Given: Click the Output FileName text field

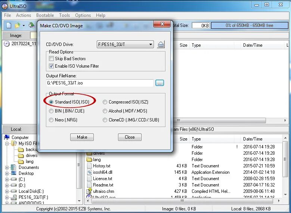Looking at the screenshot, I should [x=100, y=83].
